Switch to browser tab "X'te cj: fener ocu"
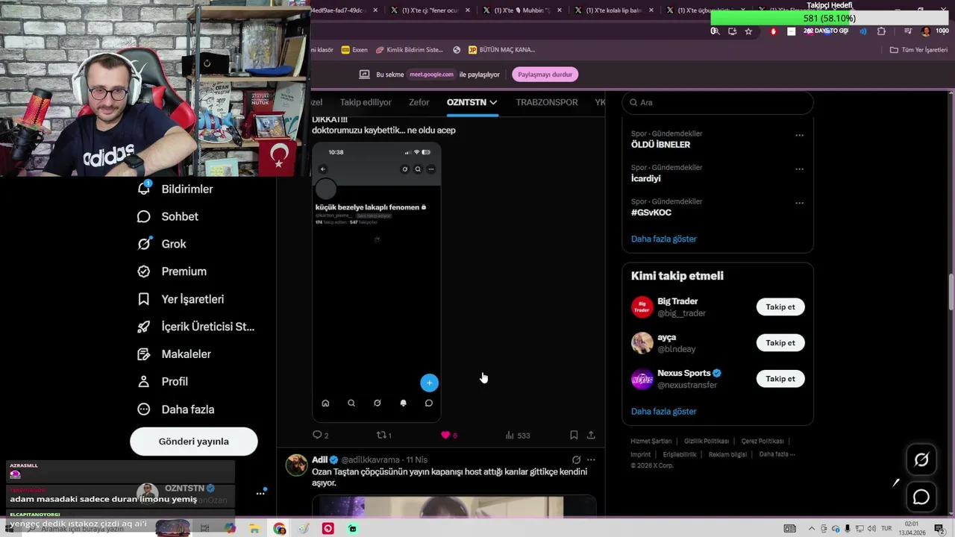Screen dimensions: 955x537 [x=430, y=10]
